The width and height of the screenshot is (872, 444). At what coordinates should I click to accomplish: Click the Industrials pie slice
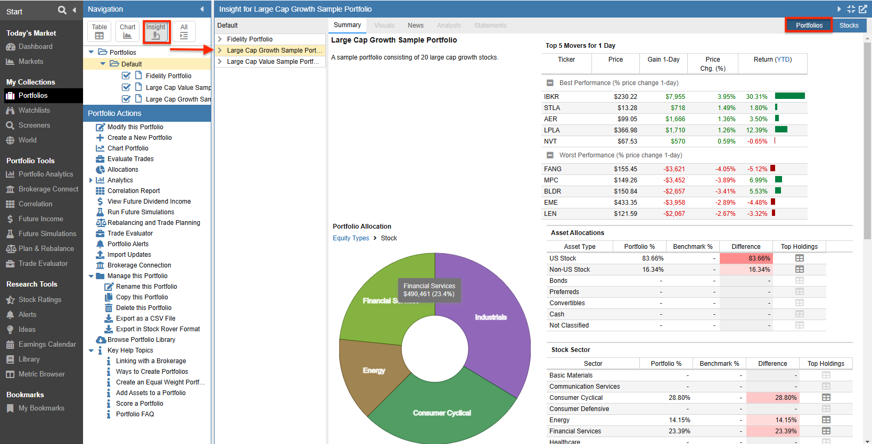(490, 317)
